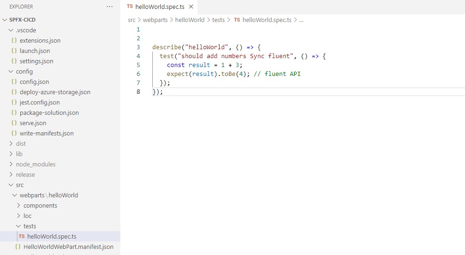Click the JSON icon beside serve.json
This screenshot has height=255, width=465.
[x=14, y=123]
